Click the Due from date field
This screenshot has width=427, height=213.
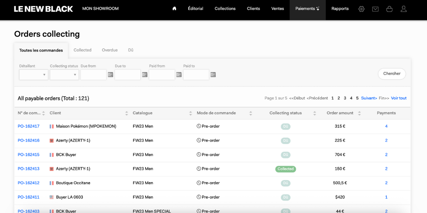[x=94, y=75]
